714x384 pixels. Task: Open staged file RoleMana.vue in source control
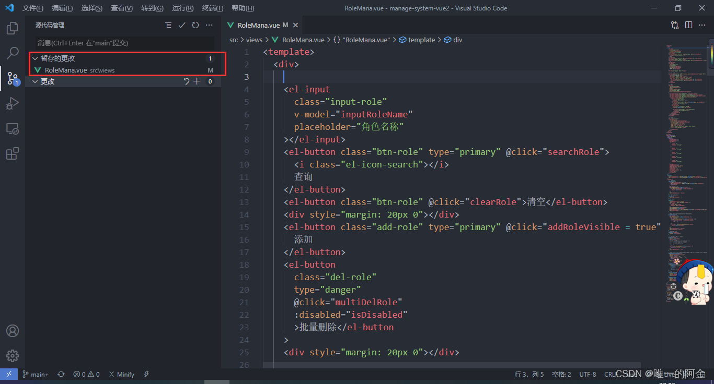(123, 70)
